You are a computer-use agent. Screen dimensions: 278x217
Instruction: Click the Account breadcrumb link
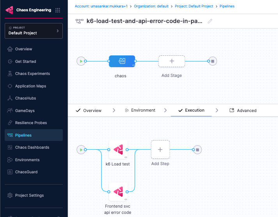(x=101, y=6)
